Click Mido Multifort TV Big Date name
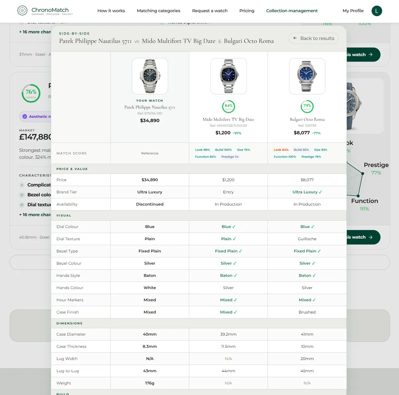 tap(229, 119)
